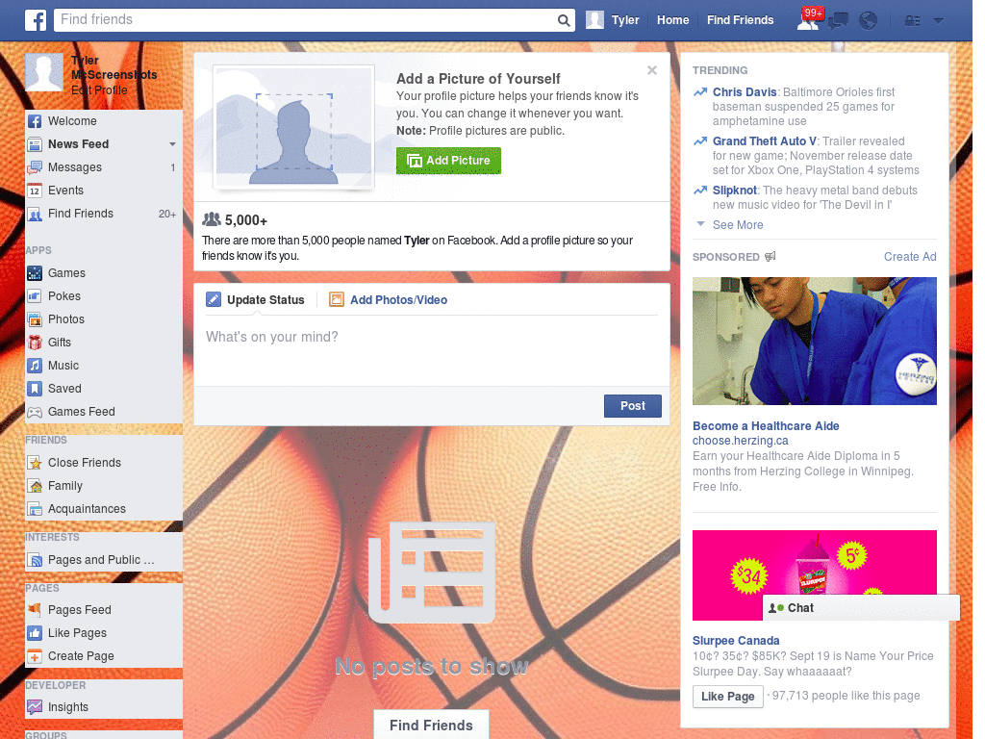Open Games Feed controller icon

tap(35, 412)
